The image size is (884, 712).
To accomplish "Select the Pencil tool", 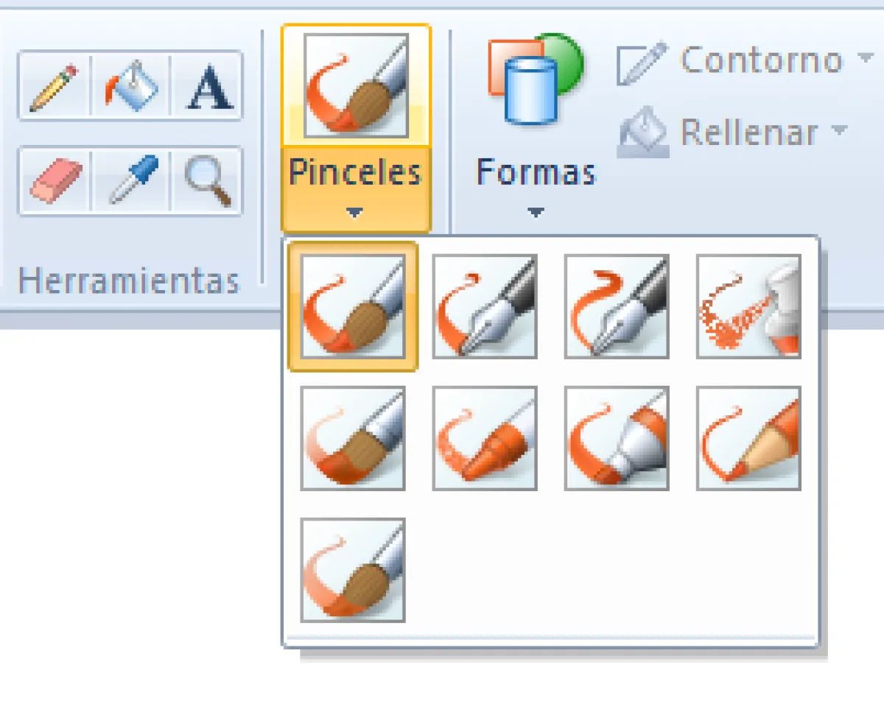I will pos(52,86).
